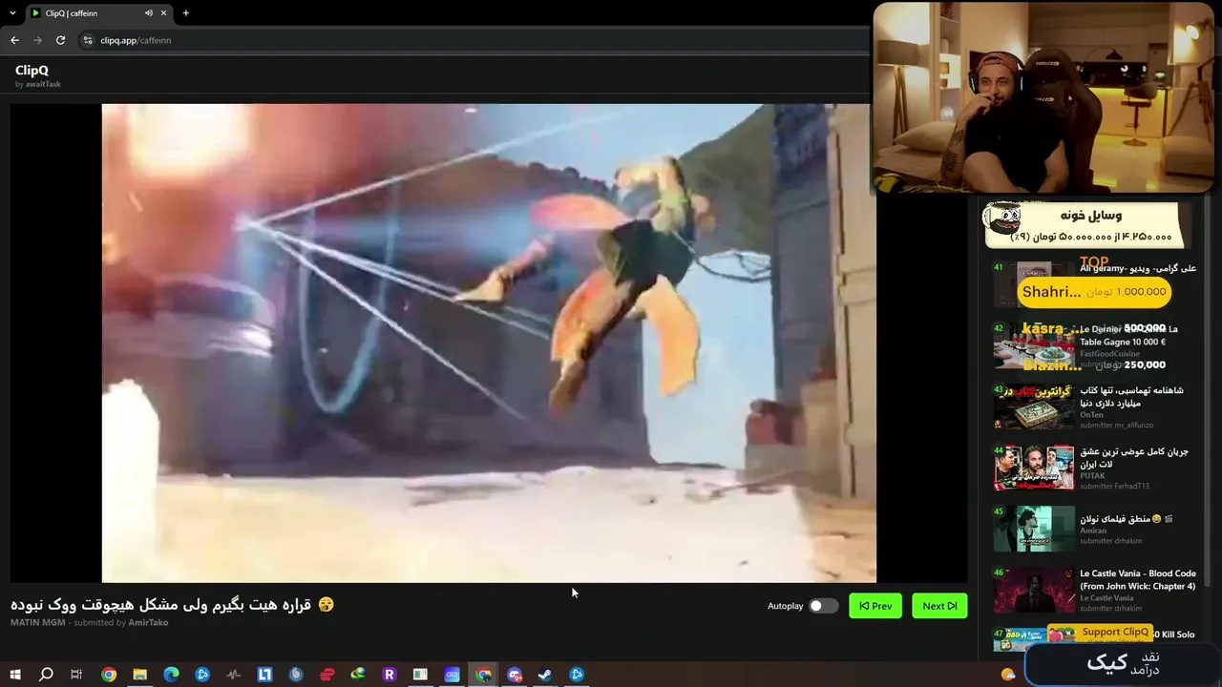The height and width of the screenshot is (687, 1222).
Task: Open the chat app with notification badge
Action: pos(515,675)
